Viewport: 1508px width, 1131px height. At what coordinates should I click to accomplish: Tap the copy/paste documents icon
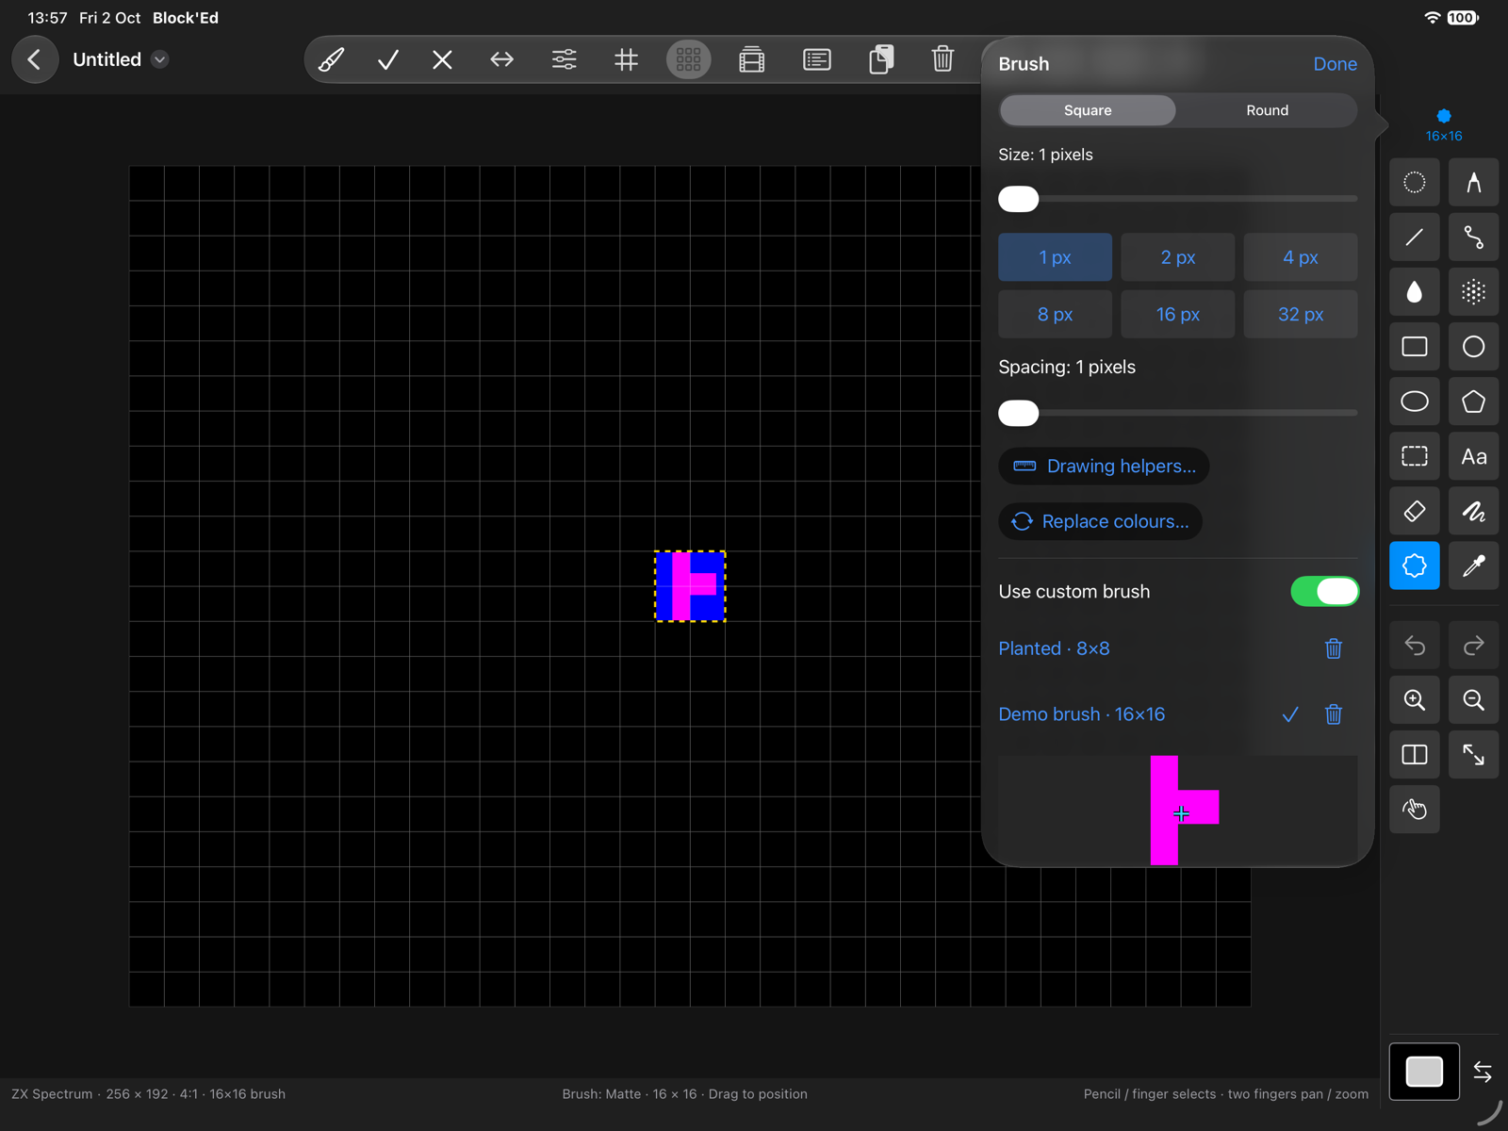pos(881,59)
